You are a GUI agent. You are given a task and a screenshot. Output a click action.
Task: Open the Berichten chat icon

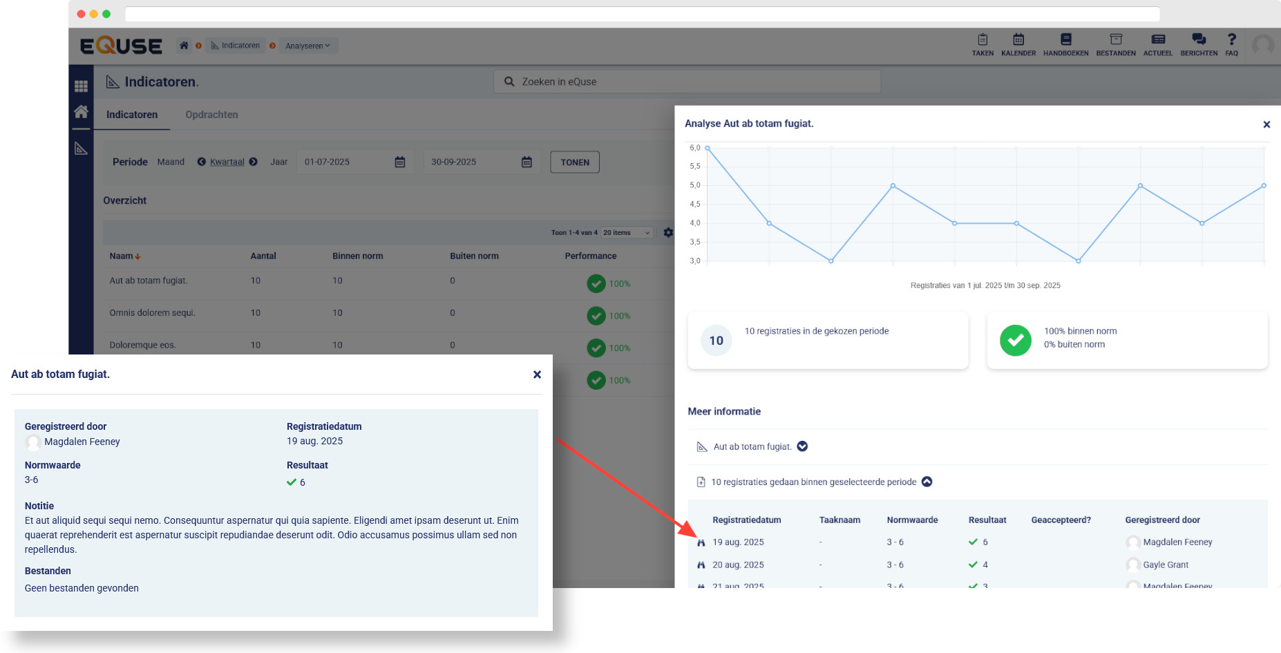(1198, 44)
